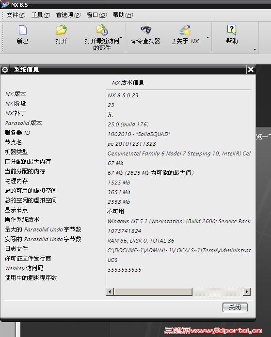Screen dimensions: 271x337
Task: Open a file with 打开 folder icon
Action: (x=62, y=30)
